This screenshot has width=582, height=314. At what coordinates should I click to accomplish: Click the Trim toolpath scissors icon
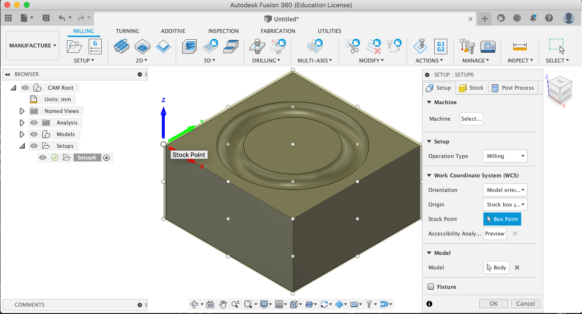(352, 47)
